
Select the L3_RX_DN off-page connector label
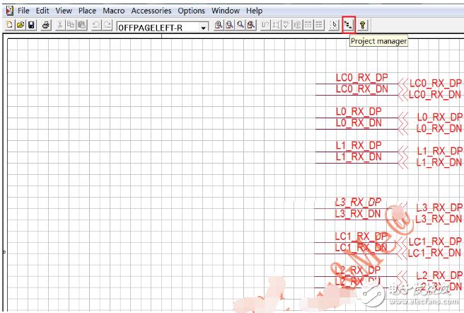tap(439, 219)
